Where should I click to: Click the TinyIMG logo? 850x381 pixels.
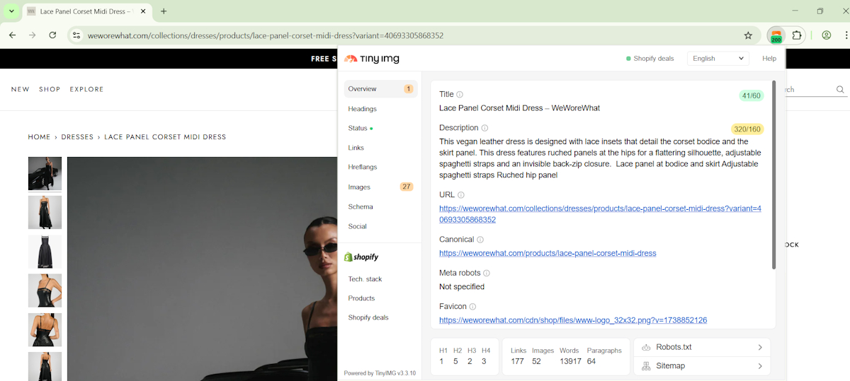click(x=372, y=59)
